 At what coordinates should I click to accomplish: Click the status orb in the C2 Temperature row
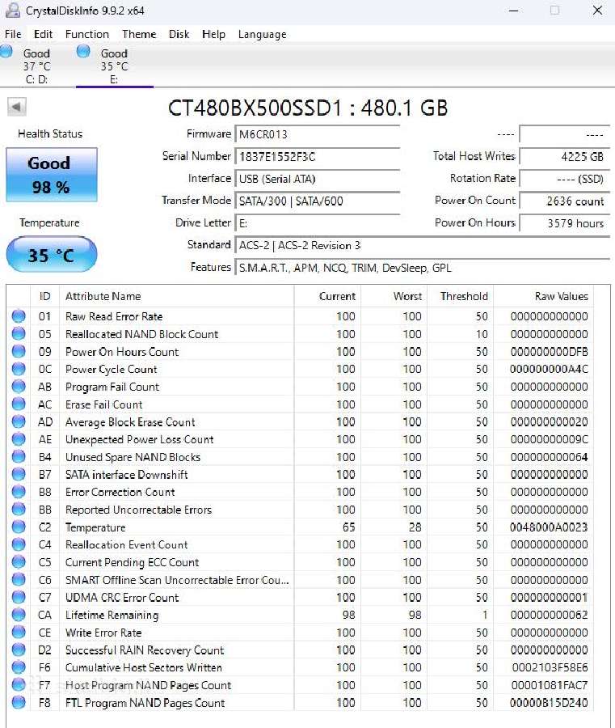(x=19, y=527)
